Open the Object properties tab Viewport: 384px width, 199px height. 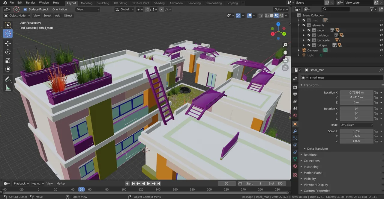(295, 124)
